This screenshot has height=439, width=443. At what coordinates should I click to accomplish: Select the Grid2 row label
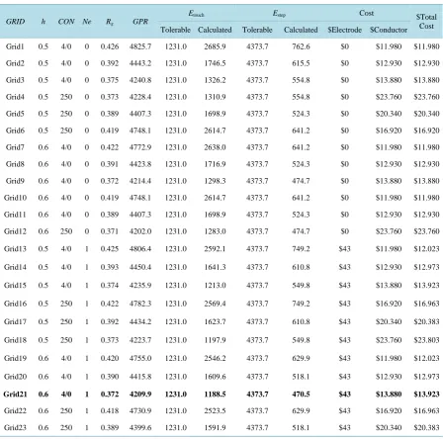(x=15, y=63)
